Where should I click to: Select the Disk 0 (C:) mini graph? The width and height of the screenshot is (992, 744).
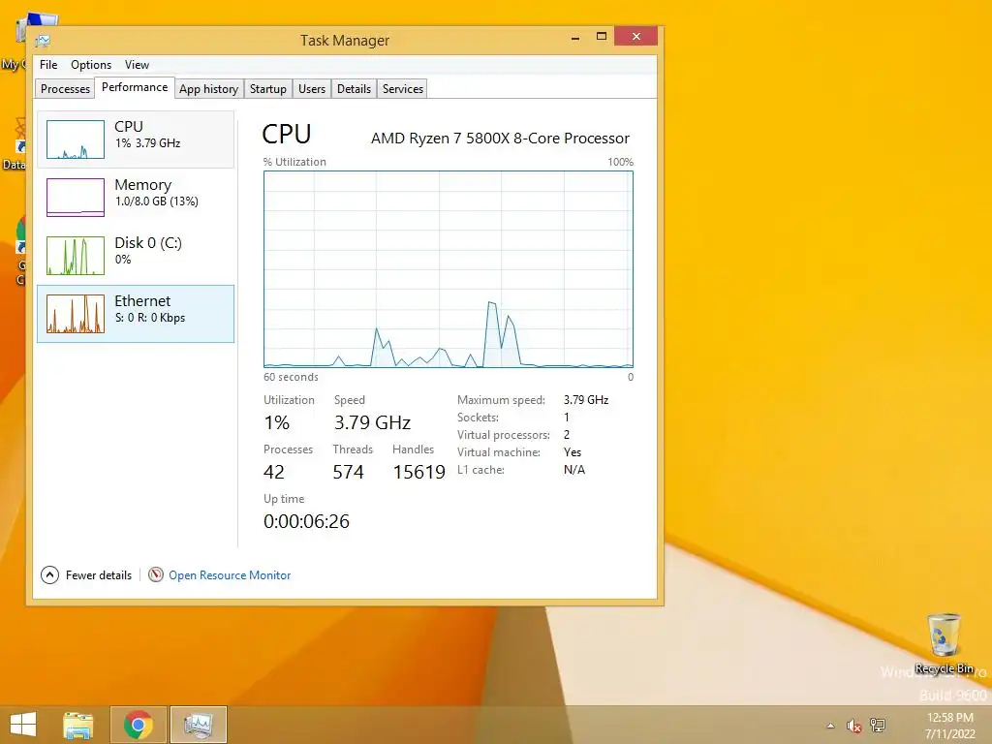(x=76, y=256)
